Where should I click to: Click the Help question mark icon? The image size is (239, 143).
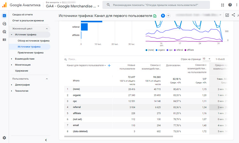coord(230,5)
